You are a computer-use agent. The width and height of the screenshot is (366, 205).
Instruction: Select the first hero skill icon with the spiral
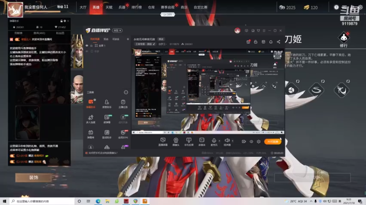pos(291,90)
